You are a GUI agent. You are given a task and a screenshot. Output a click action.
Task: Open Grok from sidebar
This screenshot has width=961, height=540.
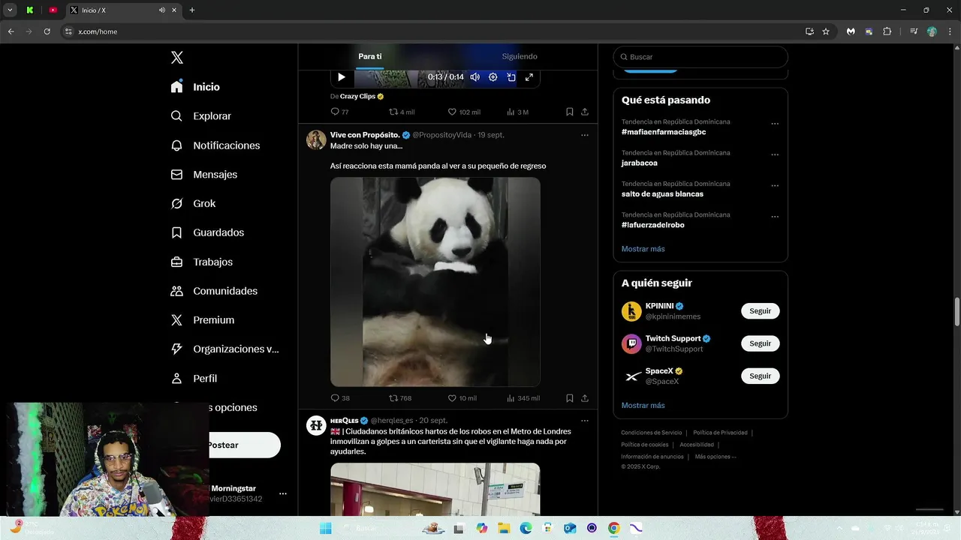click(193, 203)
